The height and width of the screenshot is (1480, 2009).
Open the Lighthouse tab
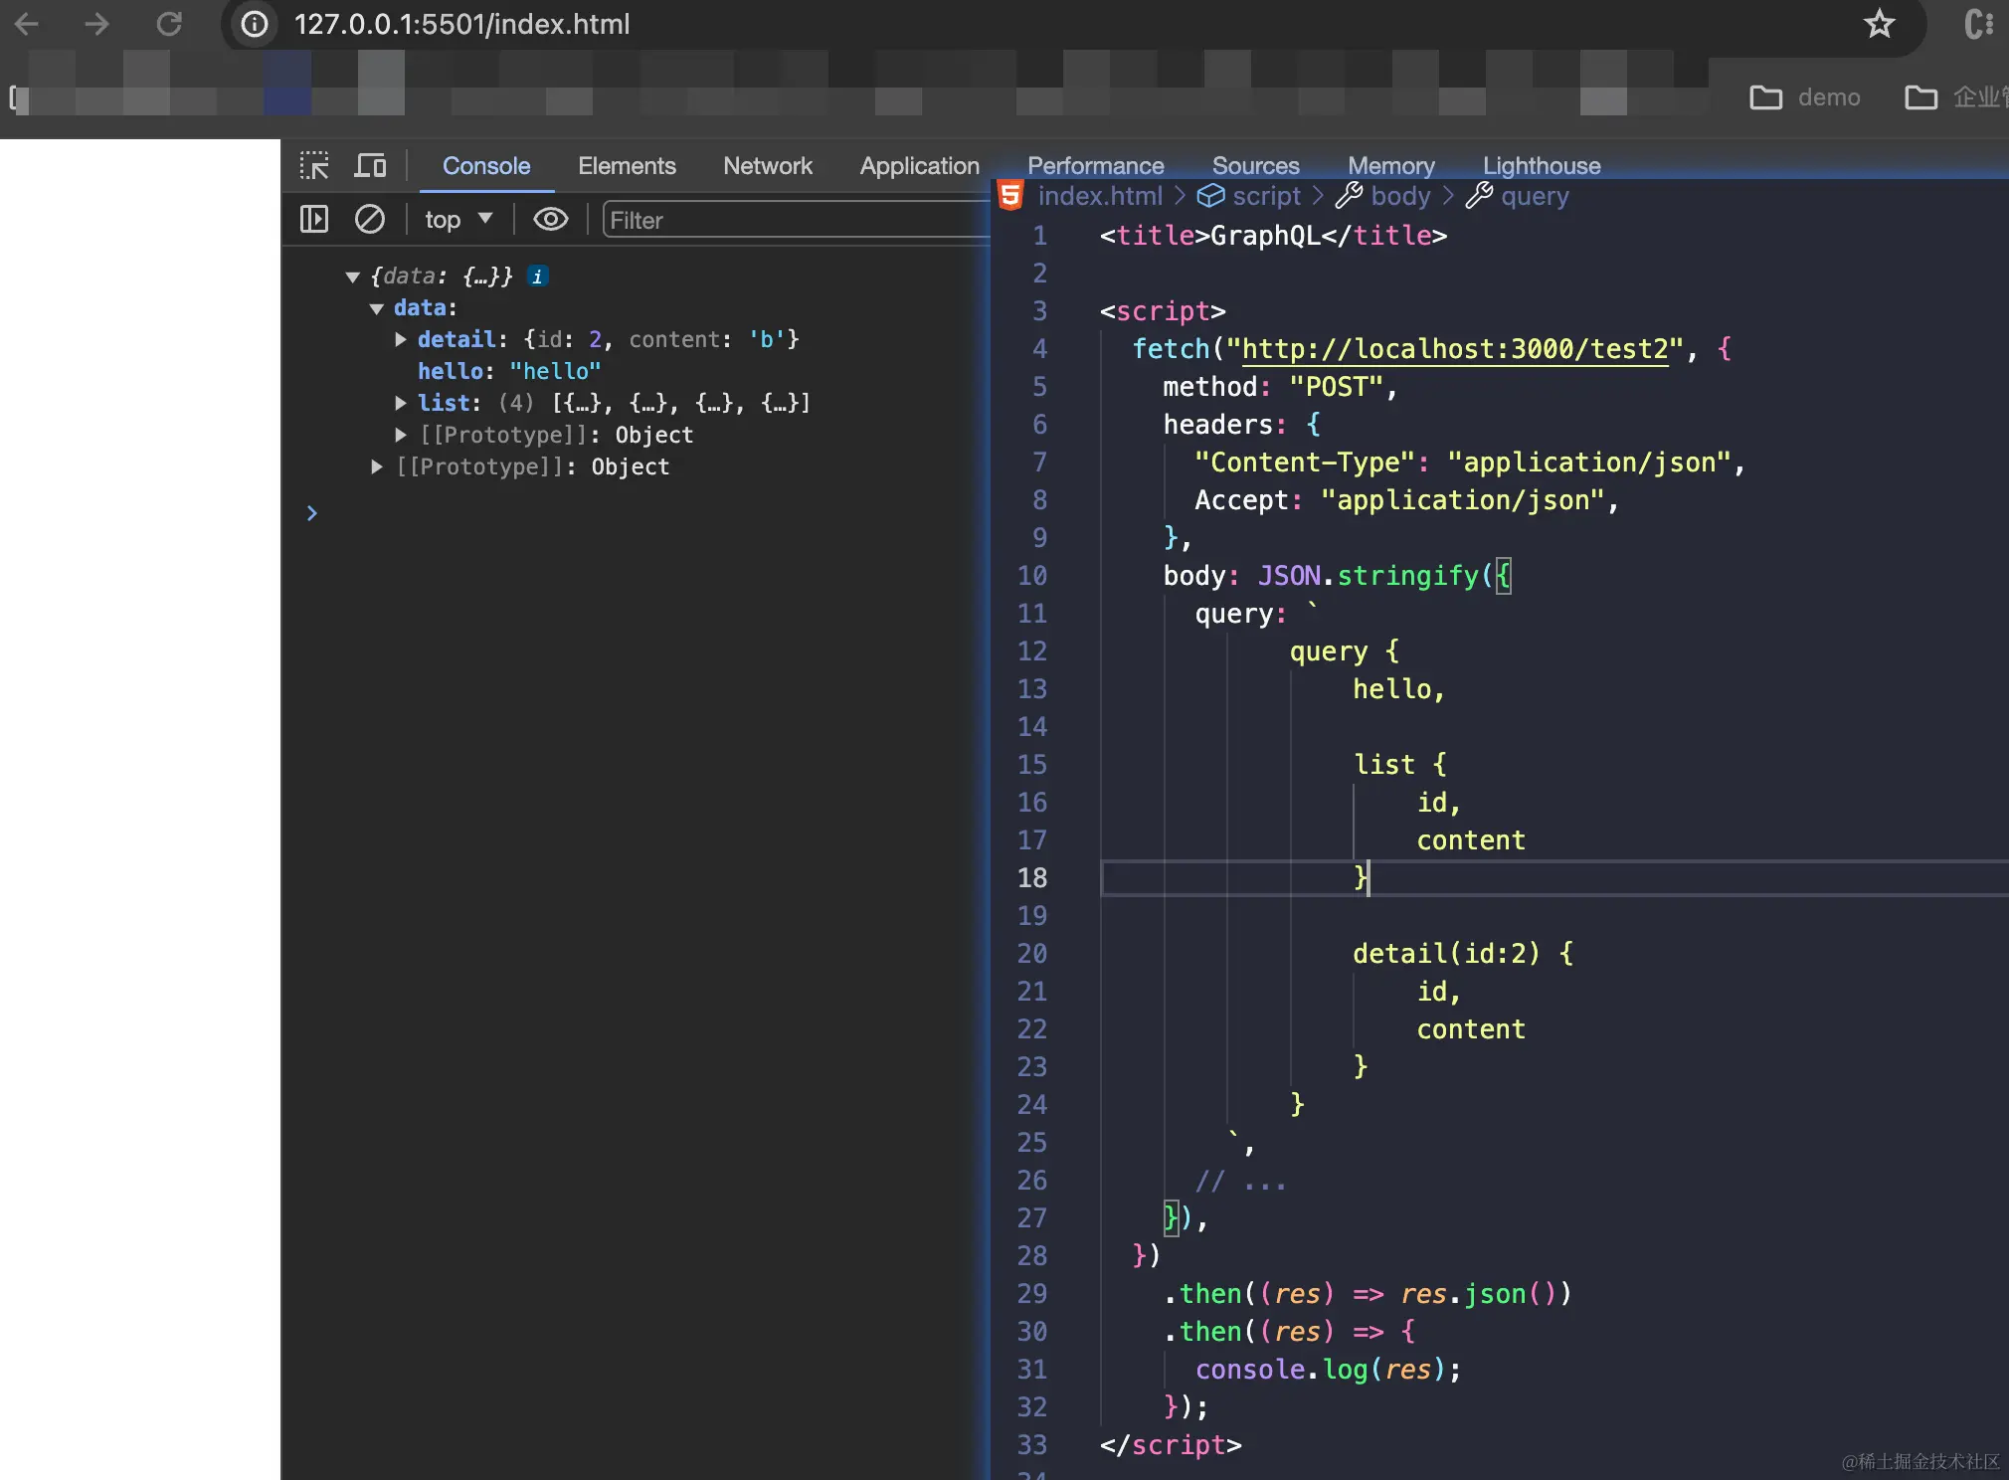pyautogui.click(x=1542, y=165)
